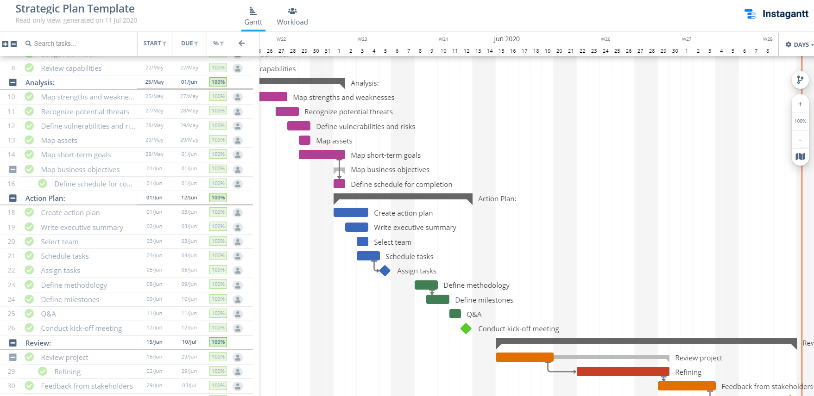Screen dimensions: 814x396
Task: Click the branch dependencies icon on right
Action: (x=800, y=80)
